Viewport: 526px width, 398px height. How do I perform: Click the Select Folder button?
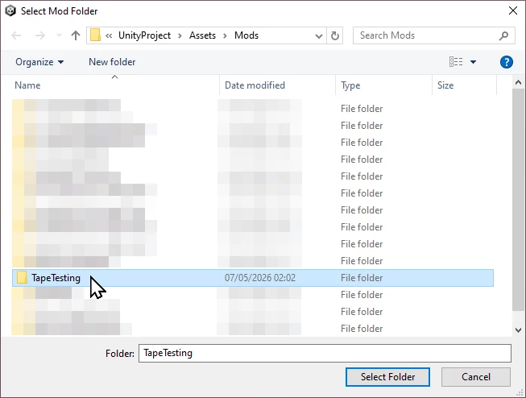tap(387, 377)
